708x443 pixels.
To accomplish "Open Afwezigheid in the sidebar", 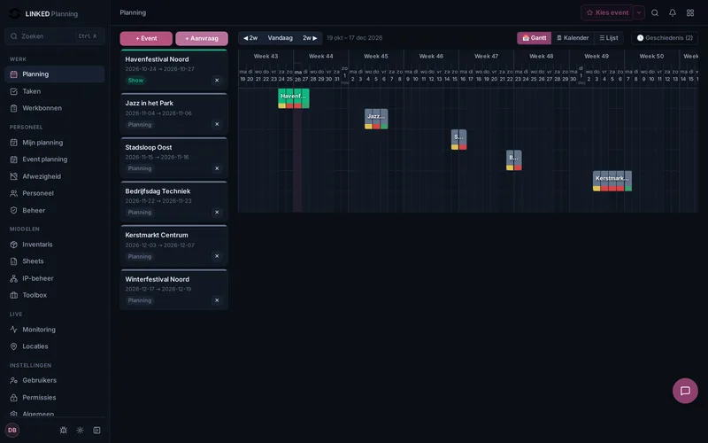I will pyautogui.click(x=55, y=176).
